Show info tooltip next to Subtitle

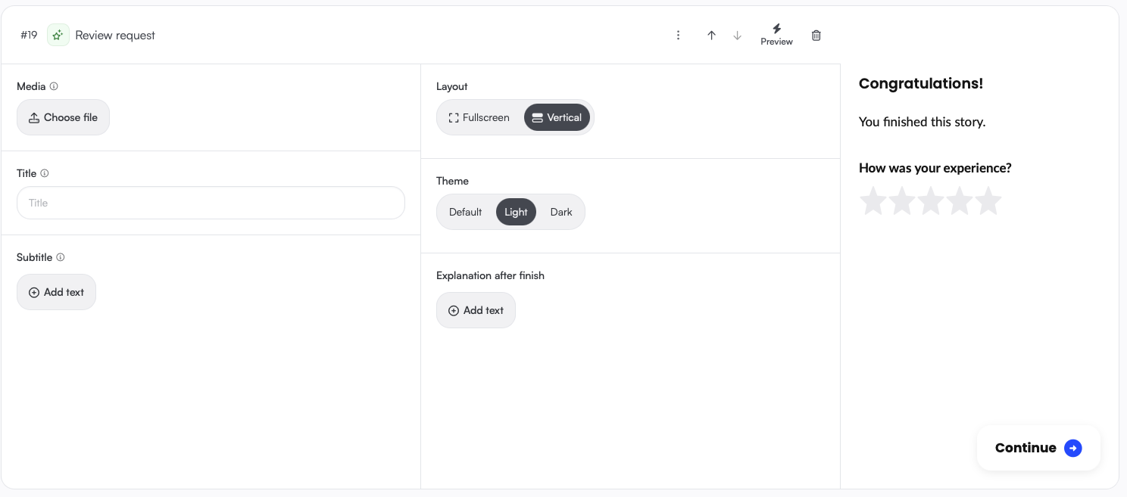pyautogui.click(x=61, y=257)
